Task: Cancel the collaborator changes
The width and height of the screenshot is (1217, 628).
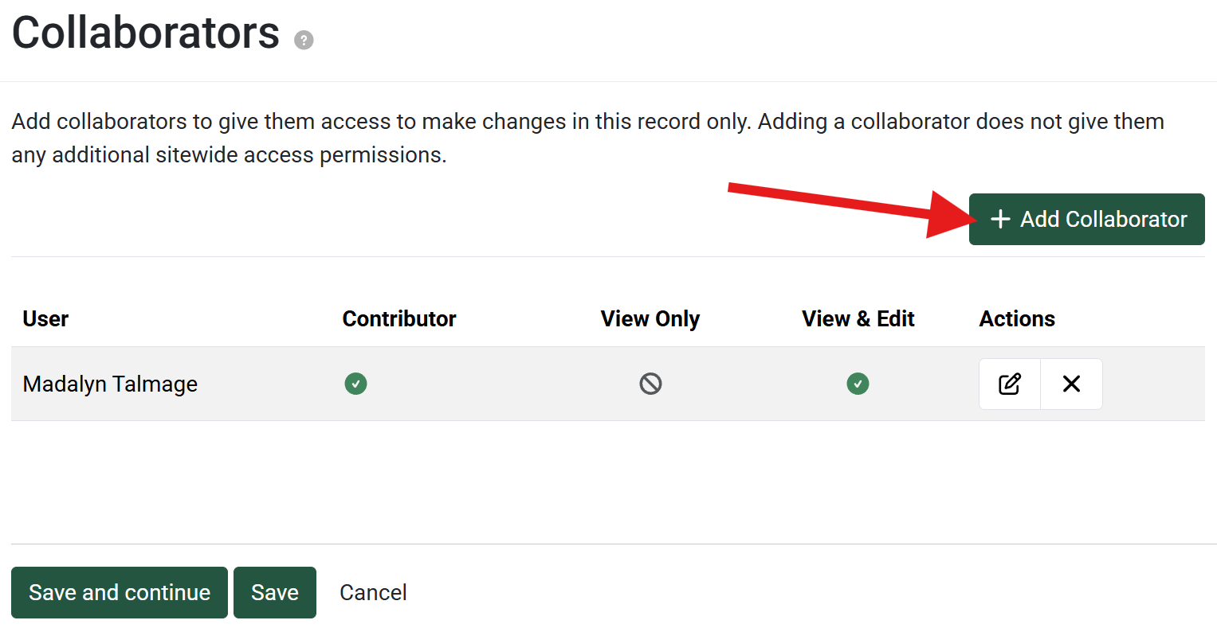Action: coord(373,592)
